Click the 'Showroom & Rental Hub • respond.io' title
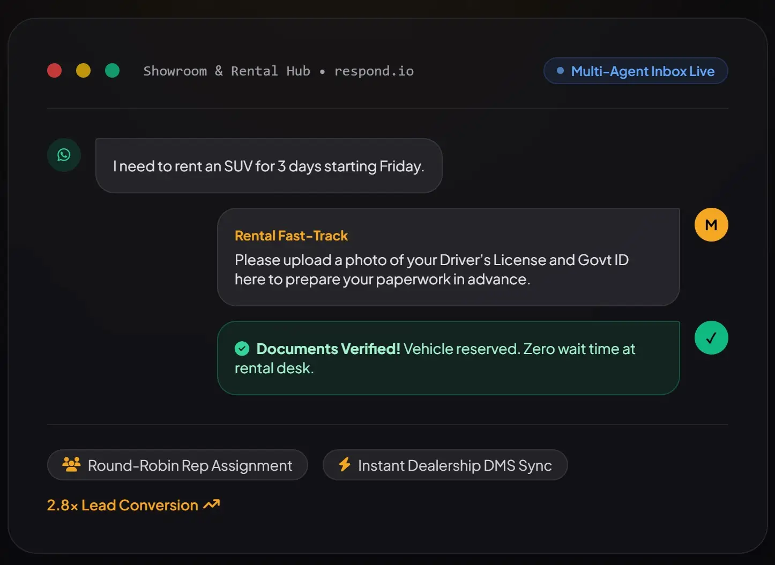The image size is (775, 565). (278, 71)
